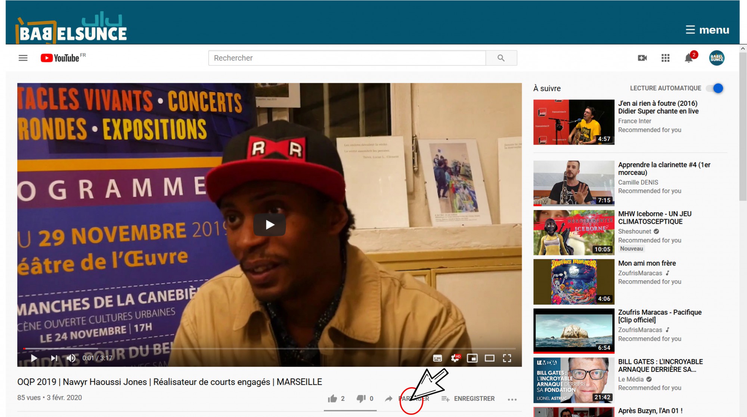This screenshot has height=417, width=747.
Task: Click title Mon ami mon frère
Action: click(647, 263)
